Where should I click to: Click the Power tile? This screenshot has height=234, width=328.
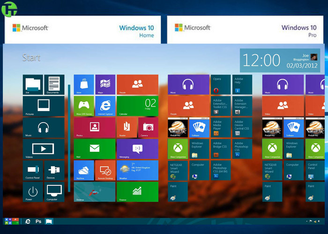click(33, 192)
